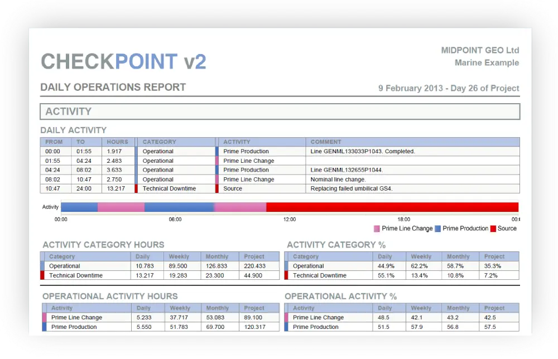Viewport: 558px width, 359px height.
Task: Click the first blue Prime Production timeline segment
Action: tap(79, 207)
